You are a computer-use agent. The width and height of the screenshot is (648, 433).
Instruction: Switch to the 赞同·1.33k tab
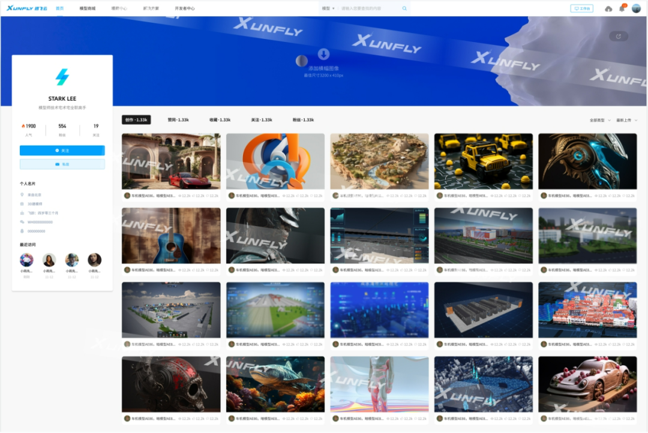178,120
